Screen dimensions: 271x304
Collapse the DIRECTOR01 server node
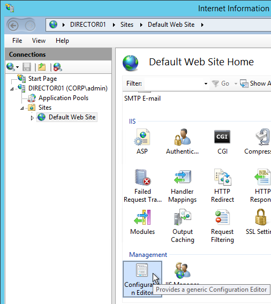[x=12, y=89]
